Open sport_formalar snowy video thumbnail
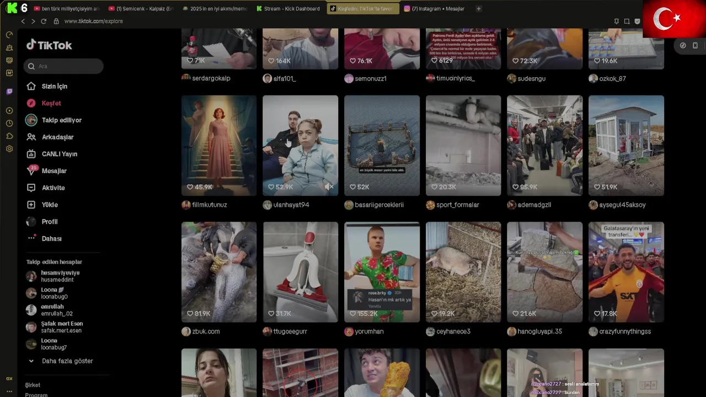Screen dimensions: 706x397 [463, 146]
